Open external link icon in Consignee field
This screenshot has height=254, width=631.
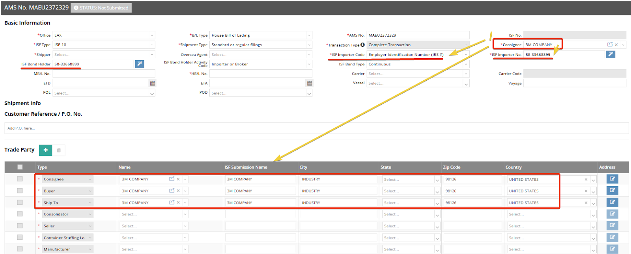click(610, 44)
